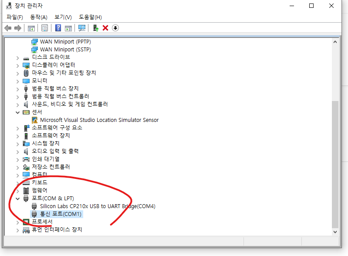Expand the 디스플레이 어댑터 node
Viewport: 348px width, 256px height.
click(18, 66)
